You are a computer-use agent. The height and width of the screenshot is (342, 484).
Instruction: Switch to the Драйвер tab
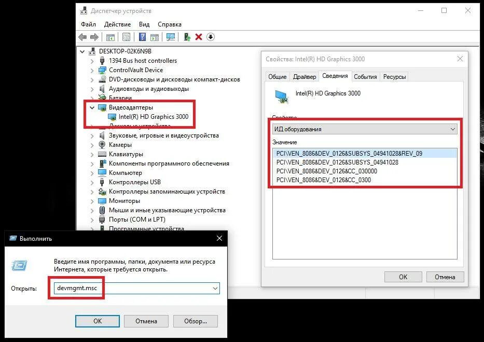point(305,77)
